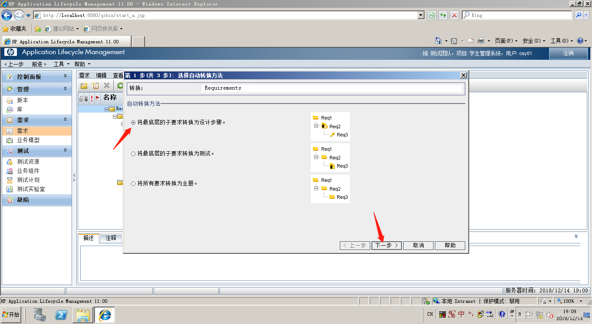Click the 名称 (Name) column header
592x324 pixels.
click(x=110, y=97)
